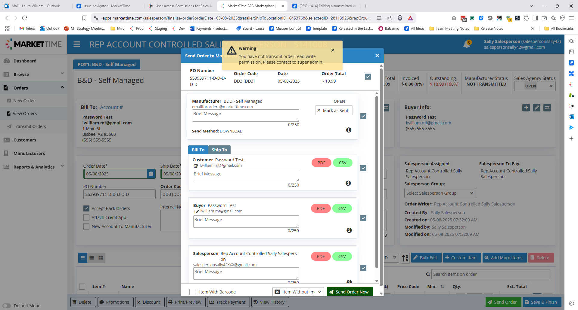The width and height of the screenshot is (578, 310).
Task: Switch to compact list view icon
Action: coord(92,258)
